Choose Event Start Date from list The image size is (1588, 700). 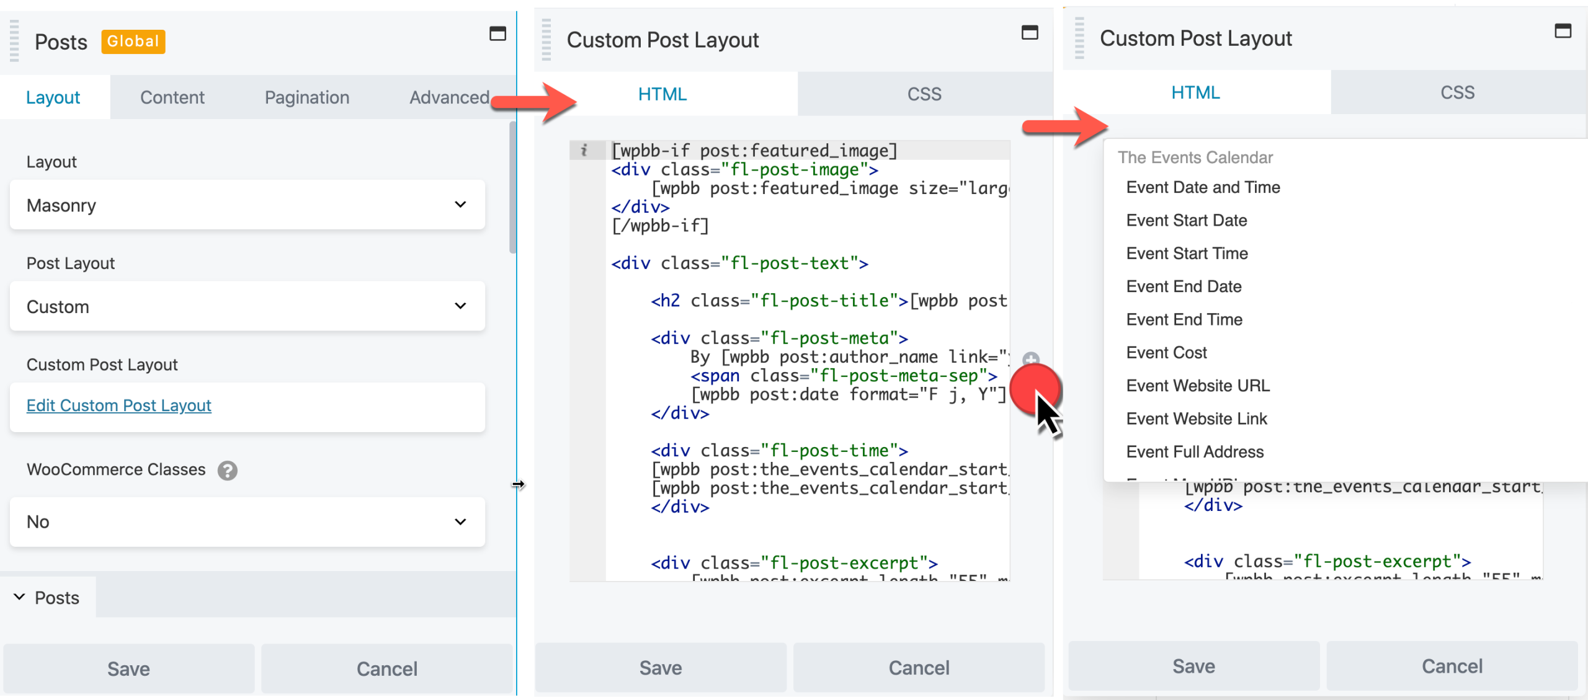[1187, 220]
